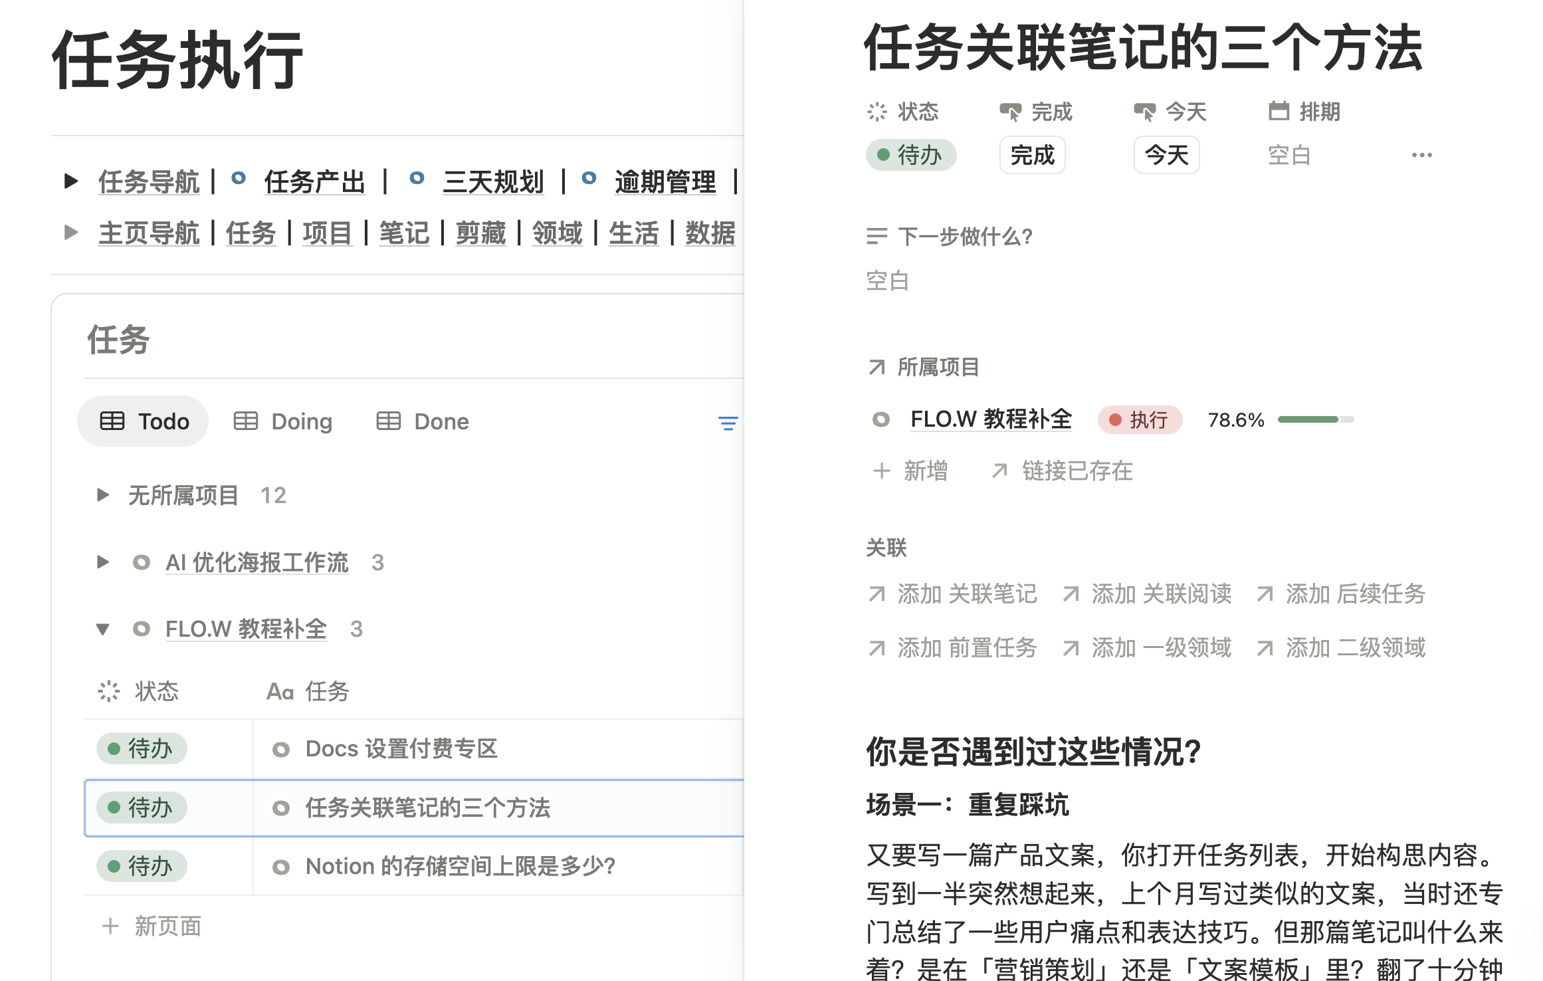Change the 待办 status tag in side panel
Screen dimensions: 1543x981
click(x=910, y=155)
